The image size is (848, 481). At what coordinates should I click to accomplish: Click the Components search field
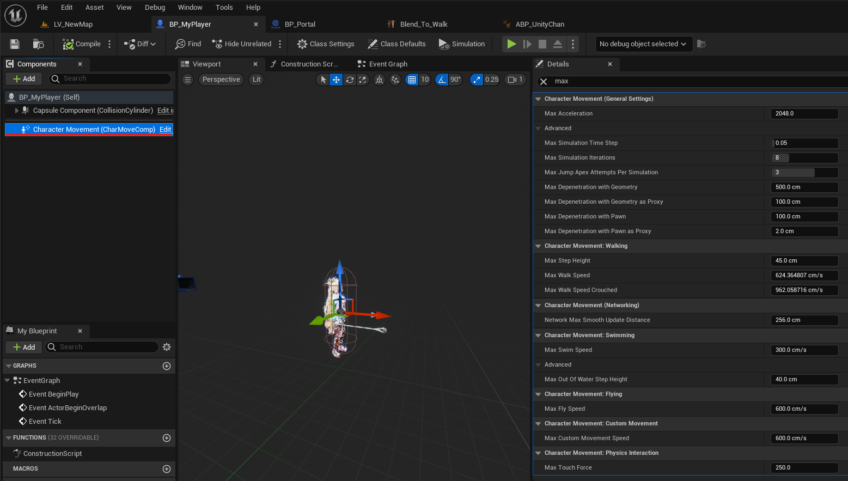(111, 79)
